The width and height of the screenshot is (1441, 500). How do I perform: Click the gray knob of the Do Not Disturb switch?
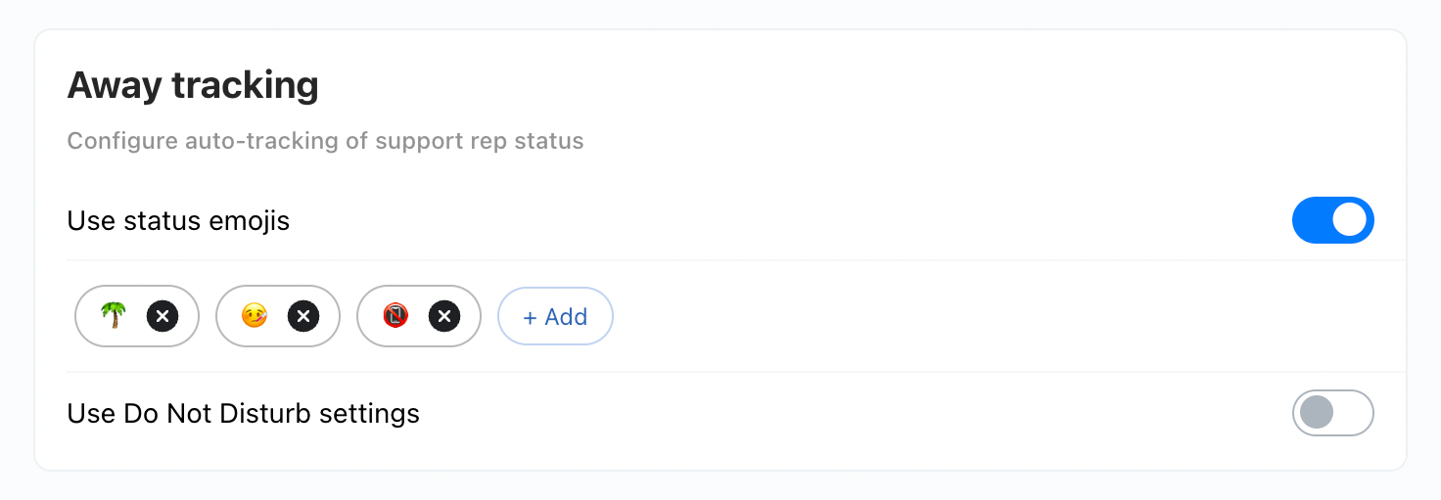coord(1317,413)
